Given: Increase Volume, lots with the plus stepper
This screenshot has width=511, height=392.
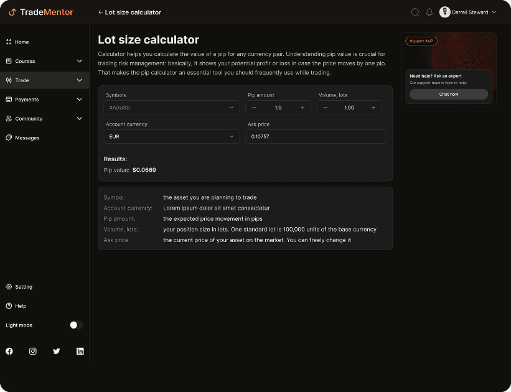Looking at the screenshot, I should pos(373,107).
